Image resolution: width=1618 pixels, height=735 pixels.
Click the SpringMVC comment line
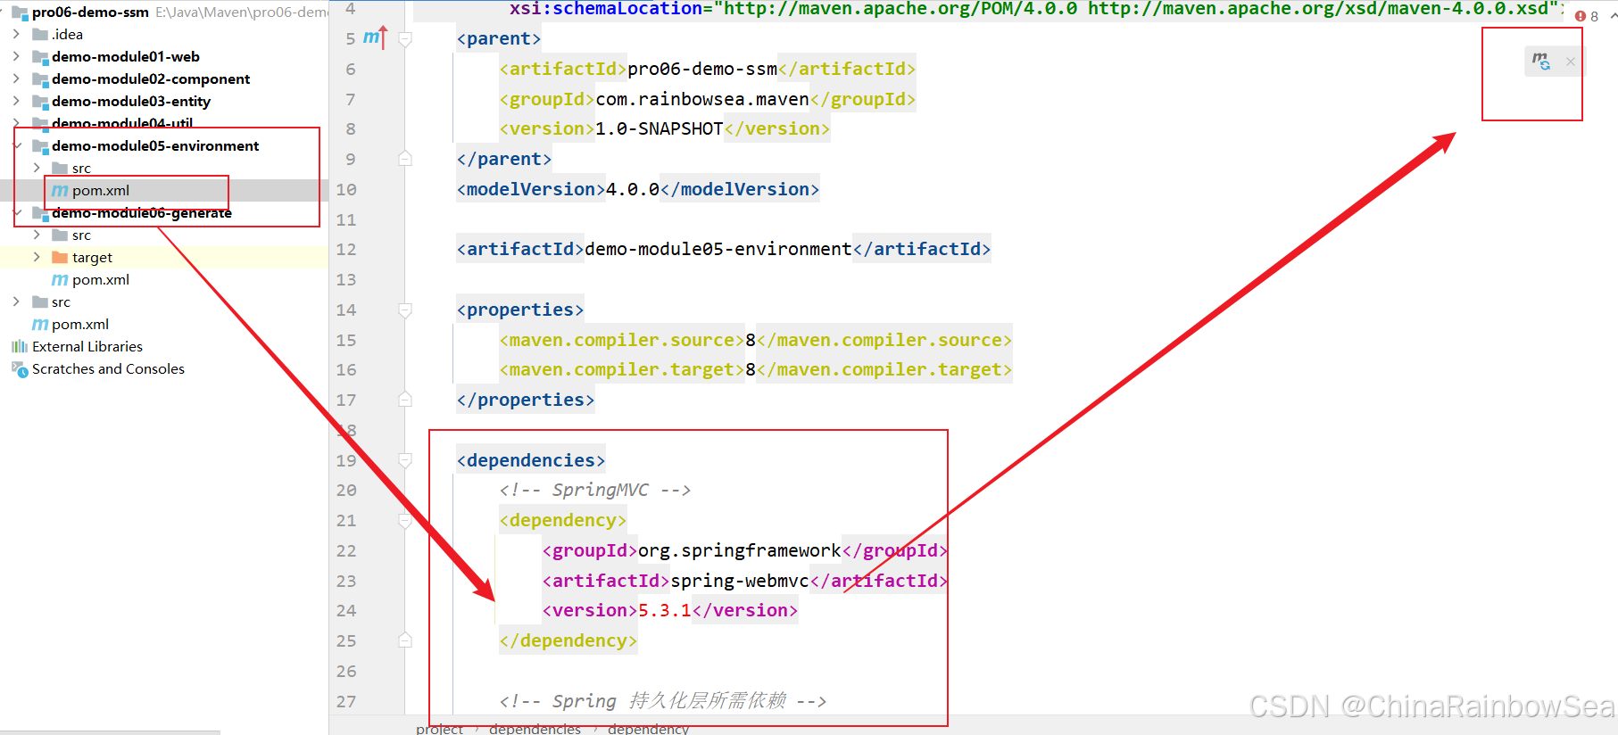594,490
